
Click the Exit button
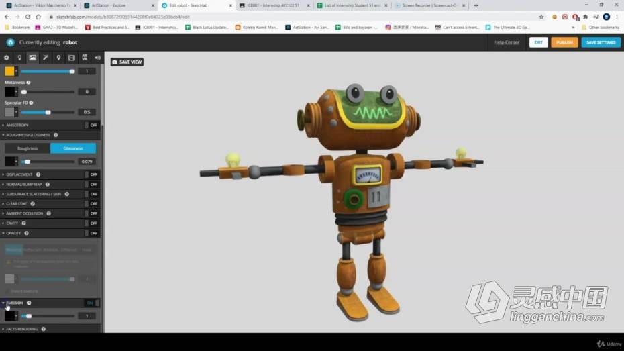(x=538, y=42)
